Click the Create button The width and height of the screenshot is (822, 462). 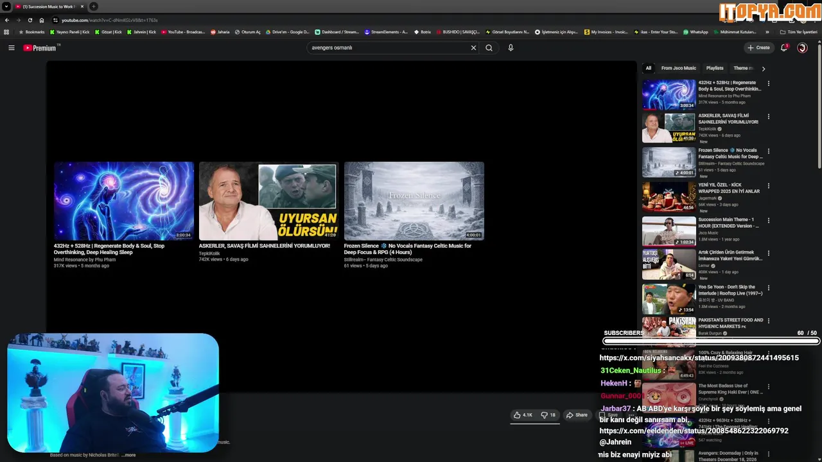coord(758,47)
